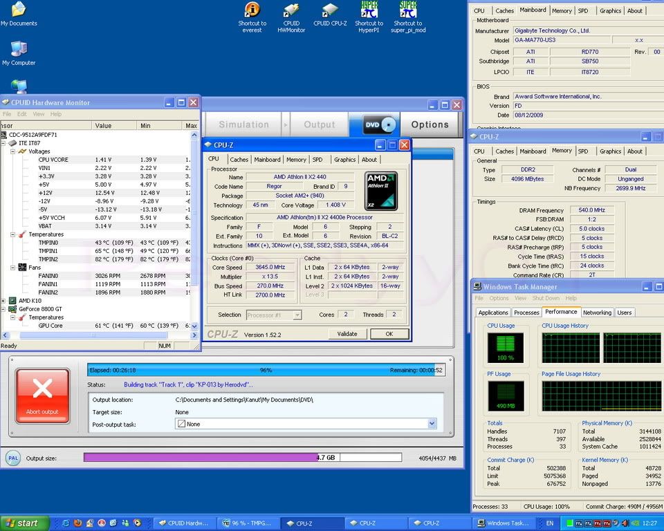The height and width of the screenshot is (531, 664).
Task: Select the GPU Core temperature row
Action: tap(96, 326)
